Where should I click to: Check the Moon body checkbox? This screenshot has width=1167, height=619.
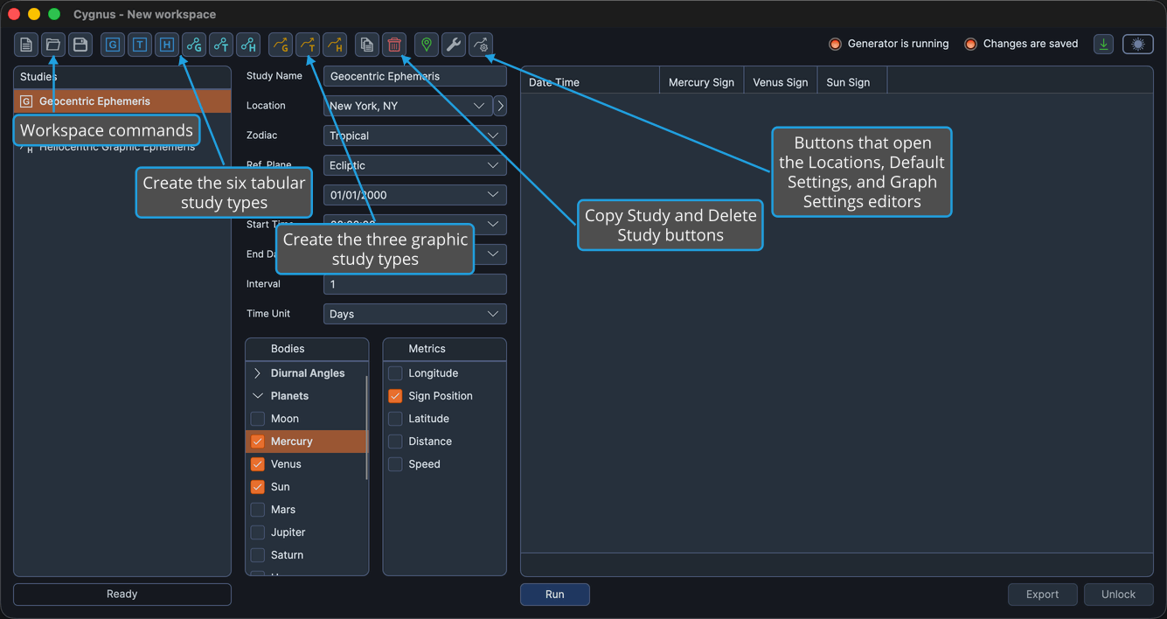(258, 419)
